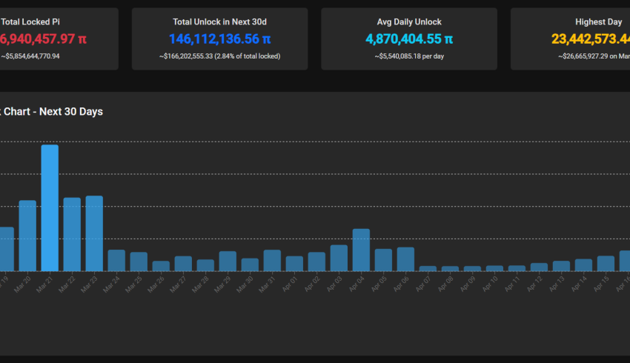Click the Mar 26 short bar
The height and width of the screenshot is (363, 630).
[161, 266]
